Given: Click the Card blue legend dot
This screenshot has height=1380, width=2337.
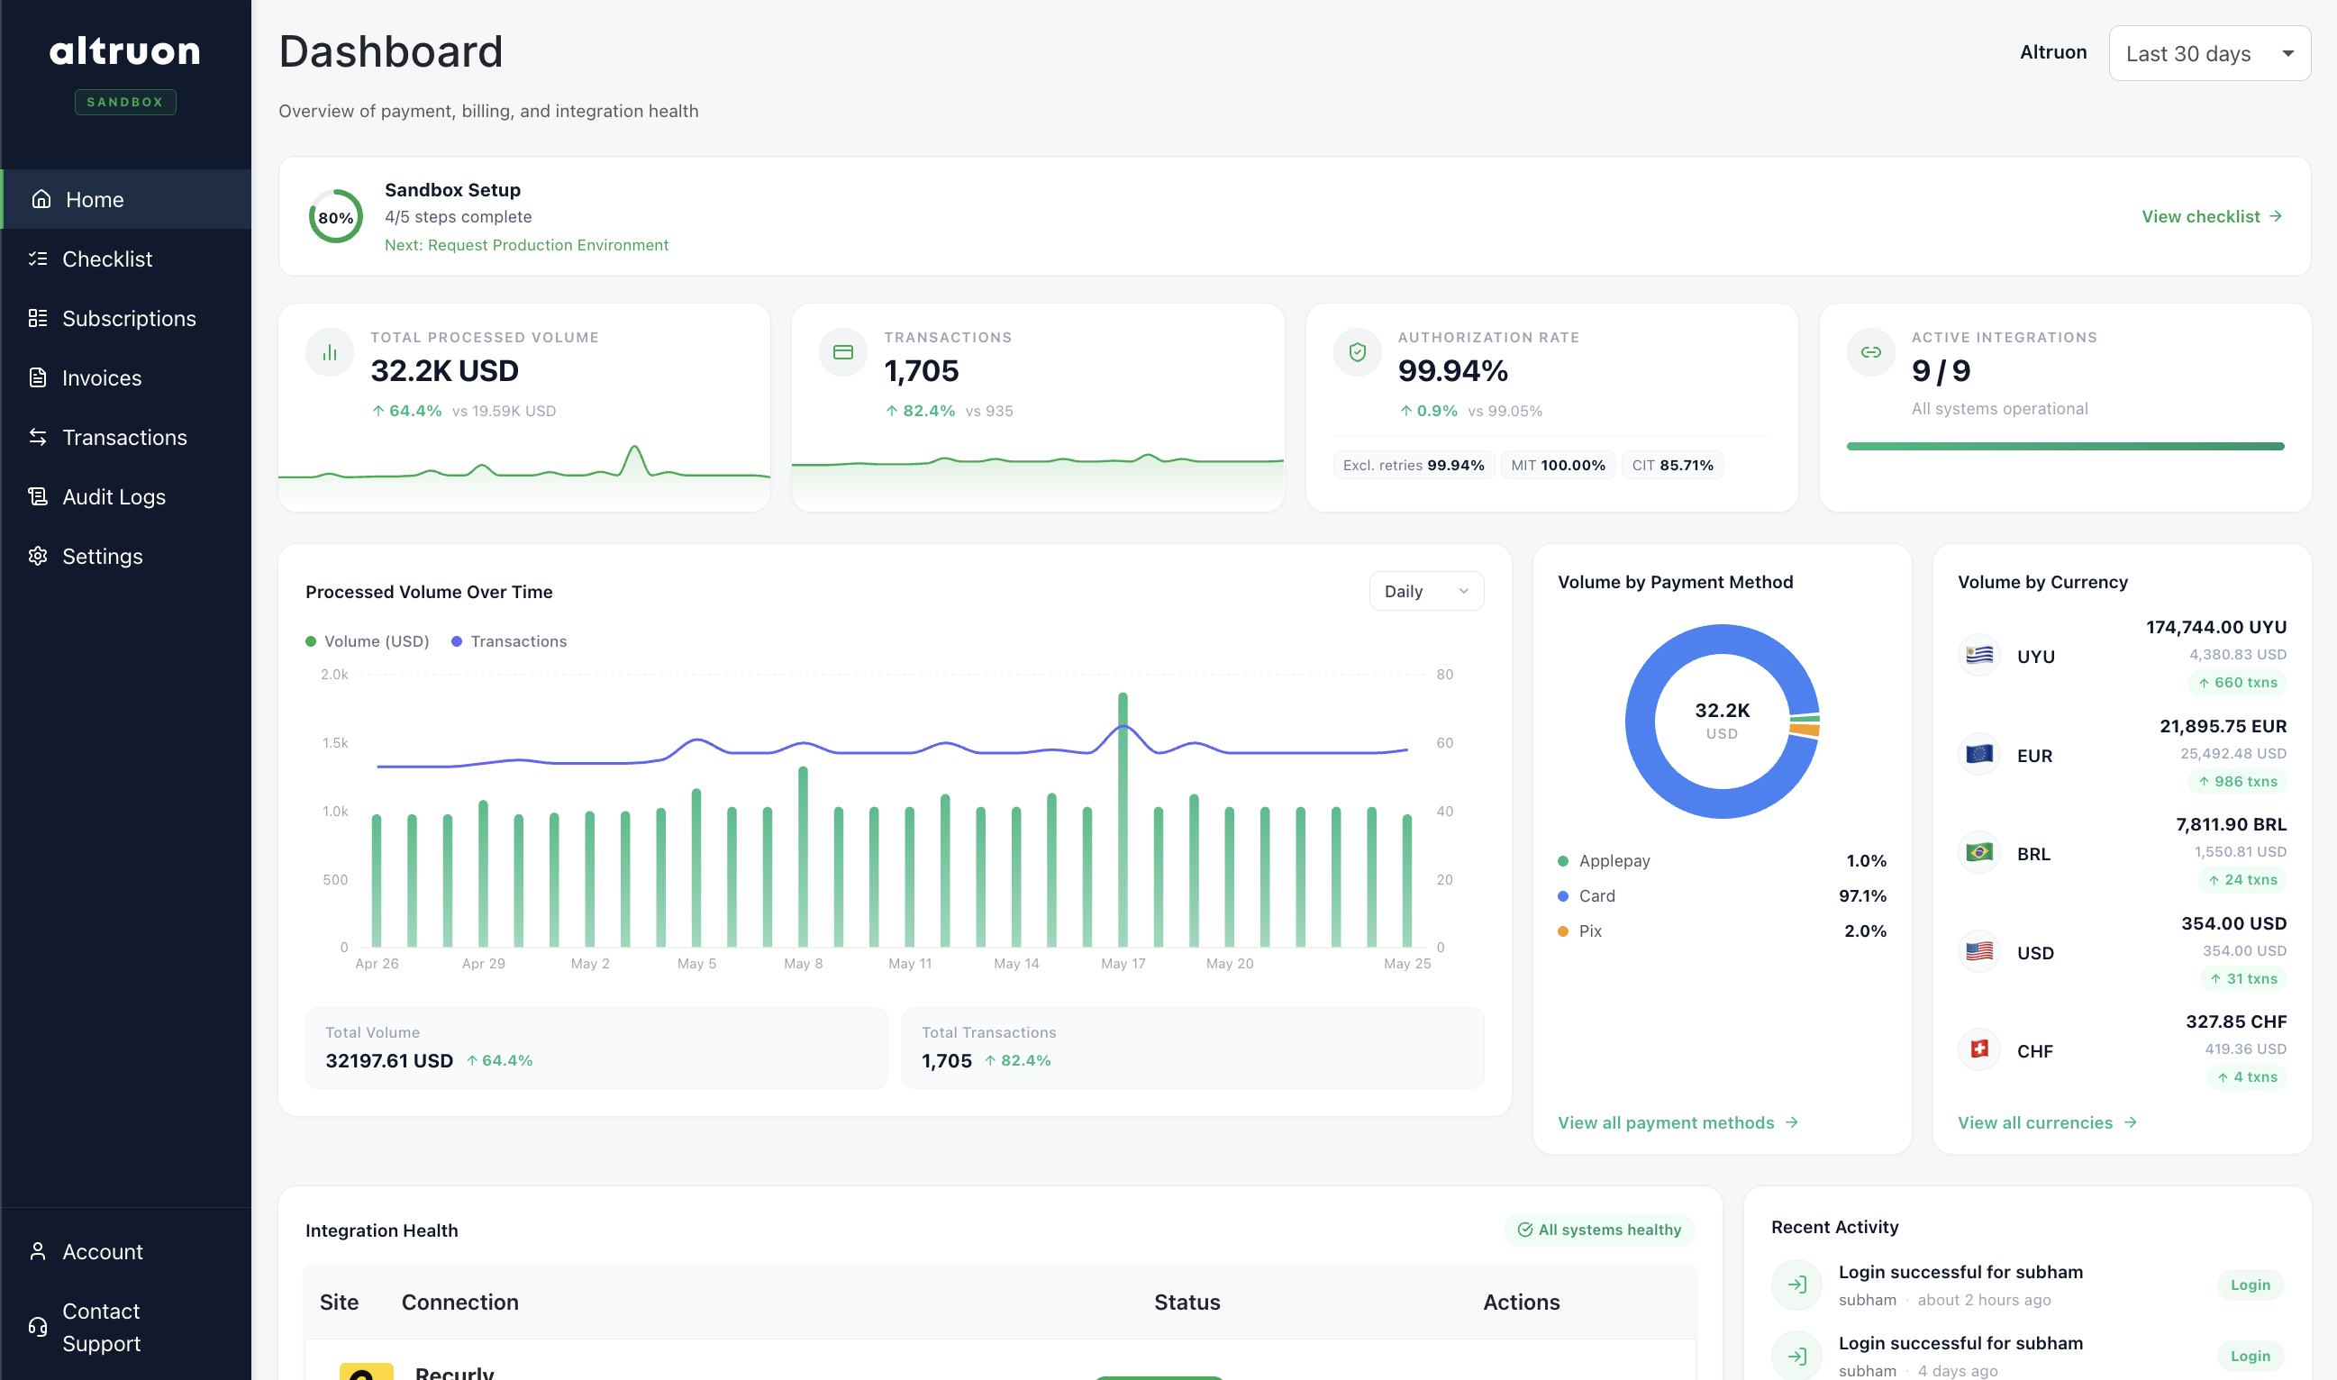Looking at the screenshot, I should click(x=1563, y=895).
